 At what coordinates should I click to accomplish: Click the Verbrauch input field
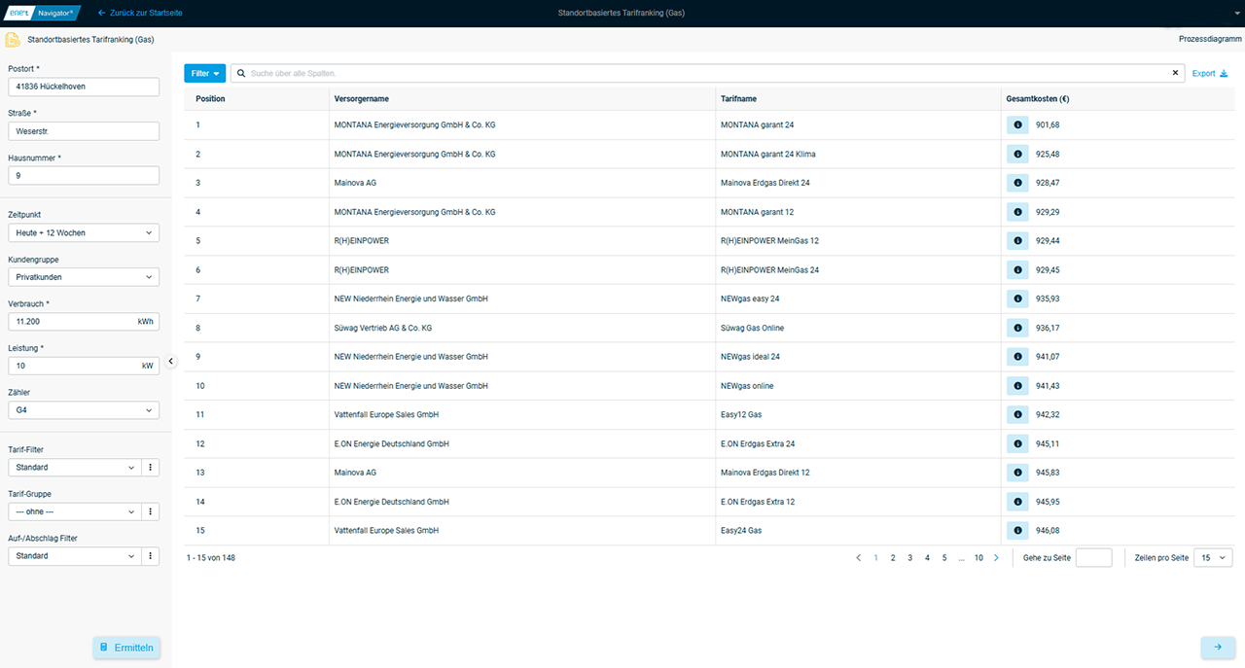(x=73, y=322)
